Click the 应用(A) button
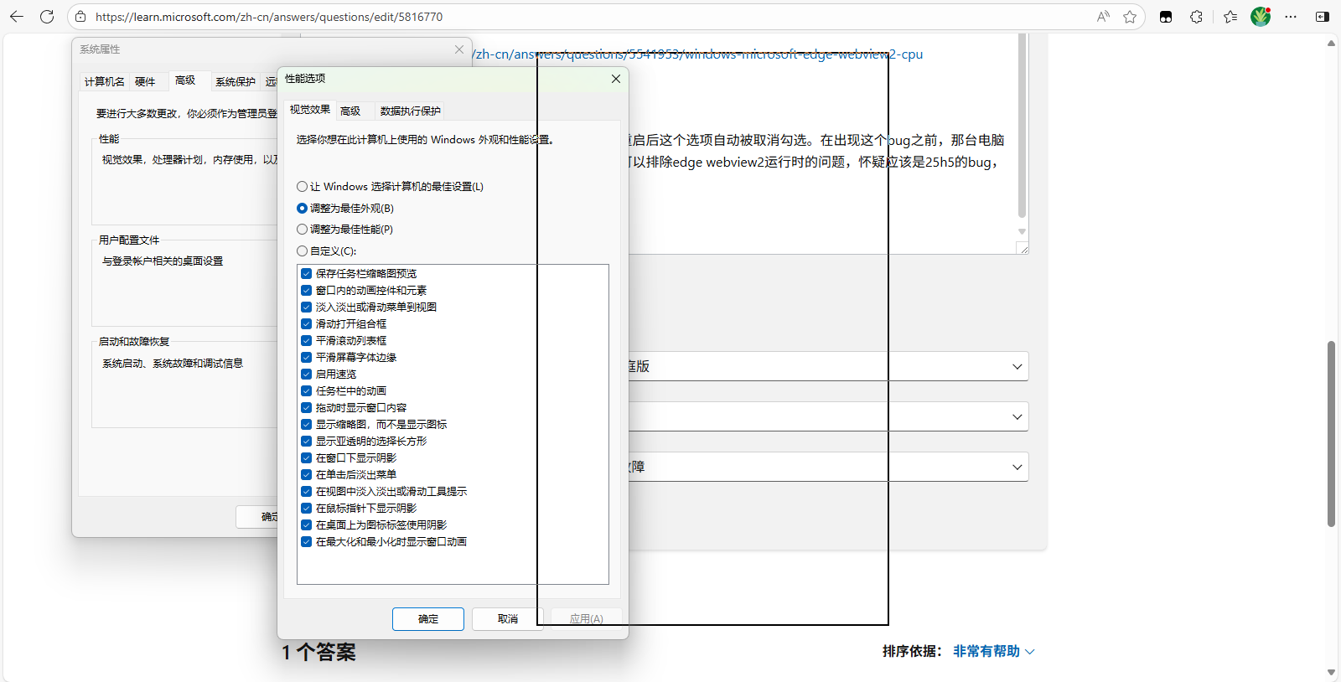Viewport: 1341px width, 682px height. point(587,619)
